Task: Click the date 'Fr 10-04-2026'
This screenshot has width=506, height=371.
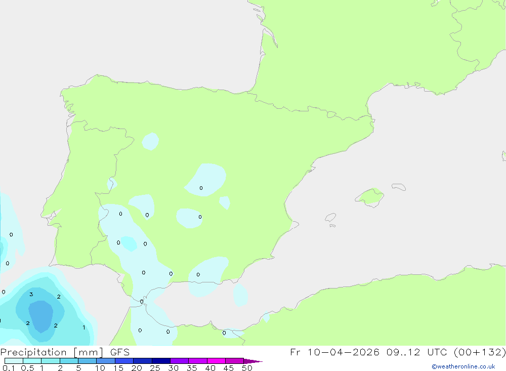Action: coord(334,352)
